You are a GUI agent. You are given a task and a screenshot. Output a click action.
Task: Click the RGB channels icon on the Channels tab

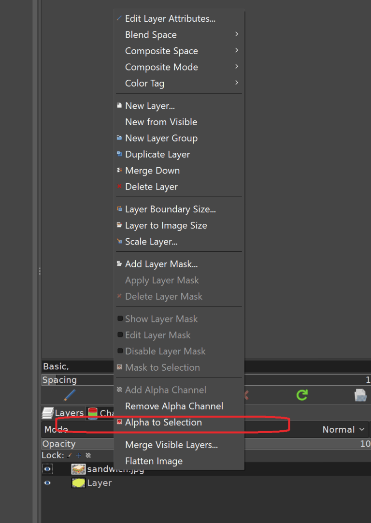[92, 412]
